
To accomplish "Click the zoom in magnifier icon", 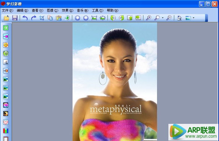I will (x=149, y=18).
